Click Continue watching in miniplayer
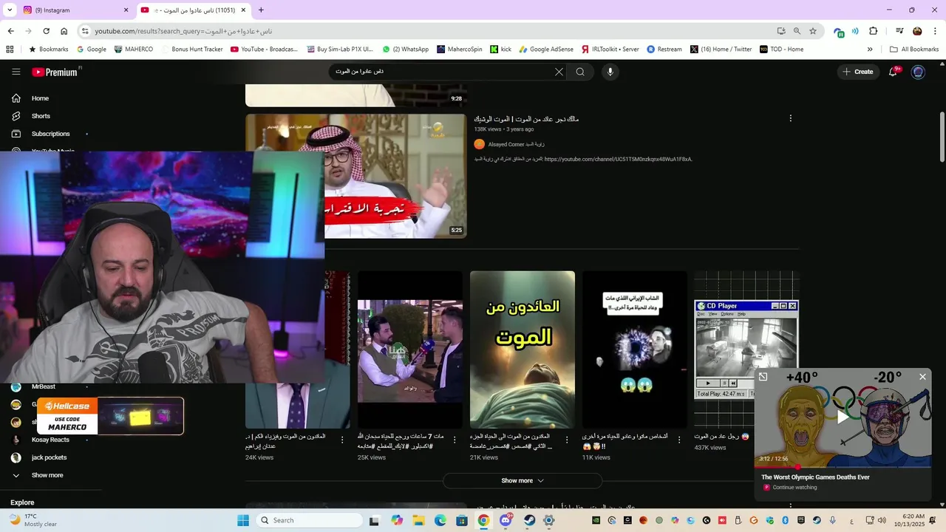 [794, 488]
